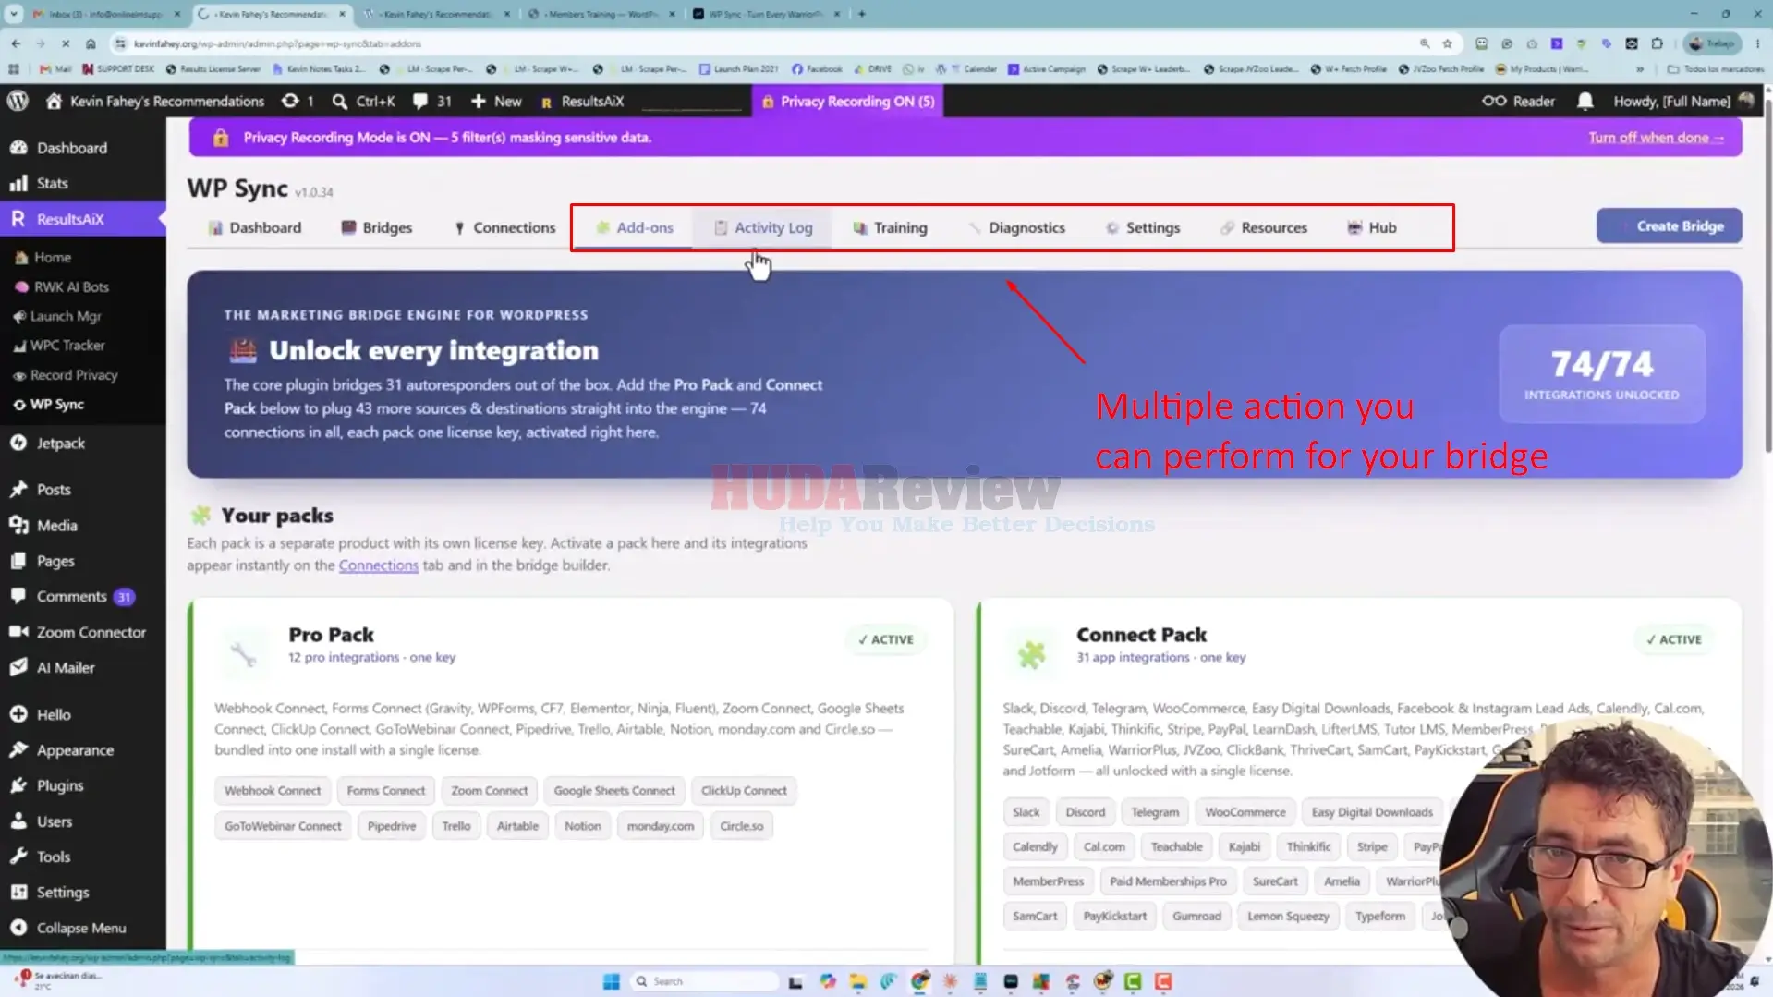Open the Windows Start menu
This screenshot has height=997, width=1773.
(x=611, y=981)
